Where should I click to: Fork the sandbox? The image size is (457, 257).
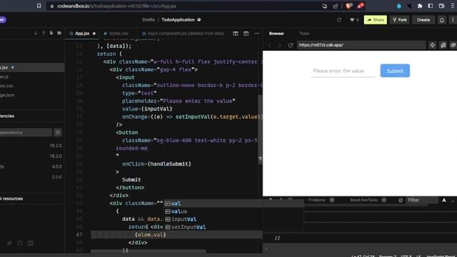coord(400,20)
